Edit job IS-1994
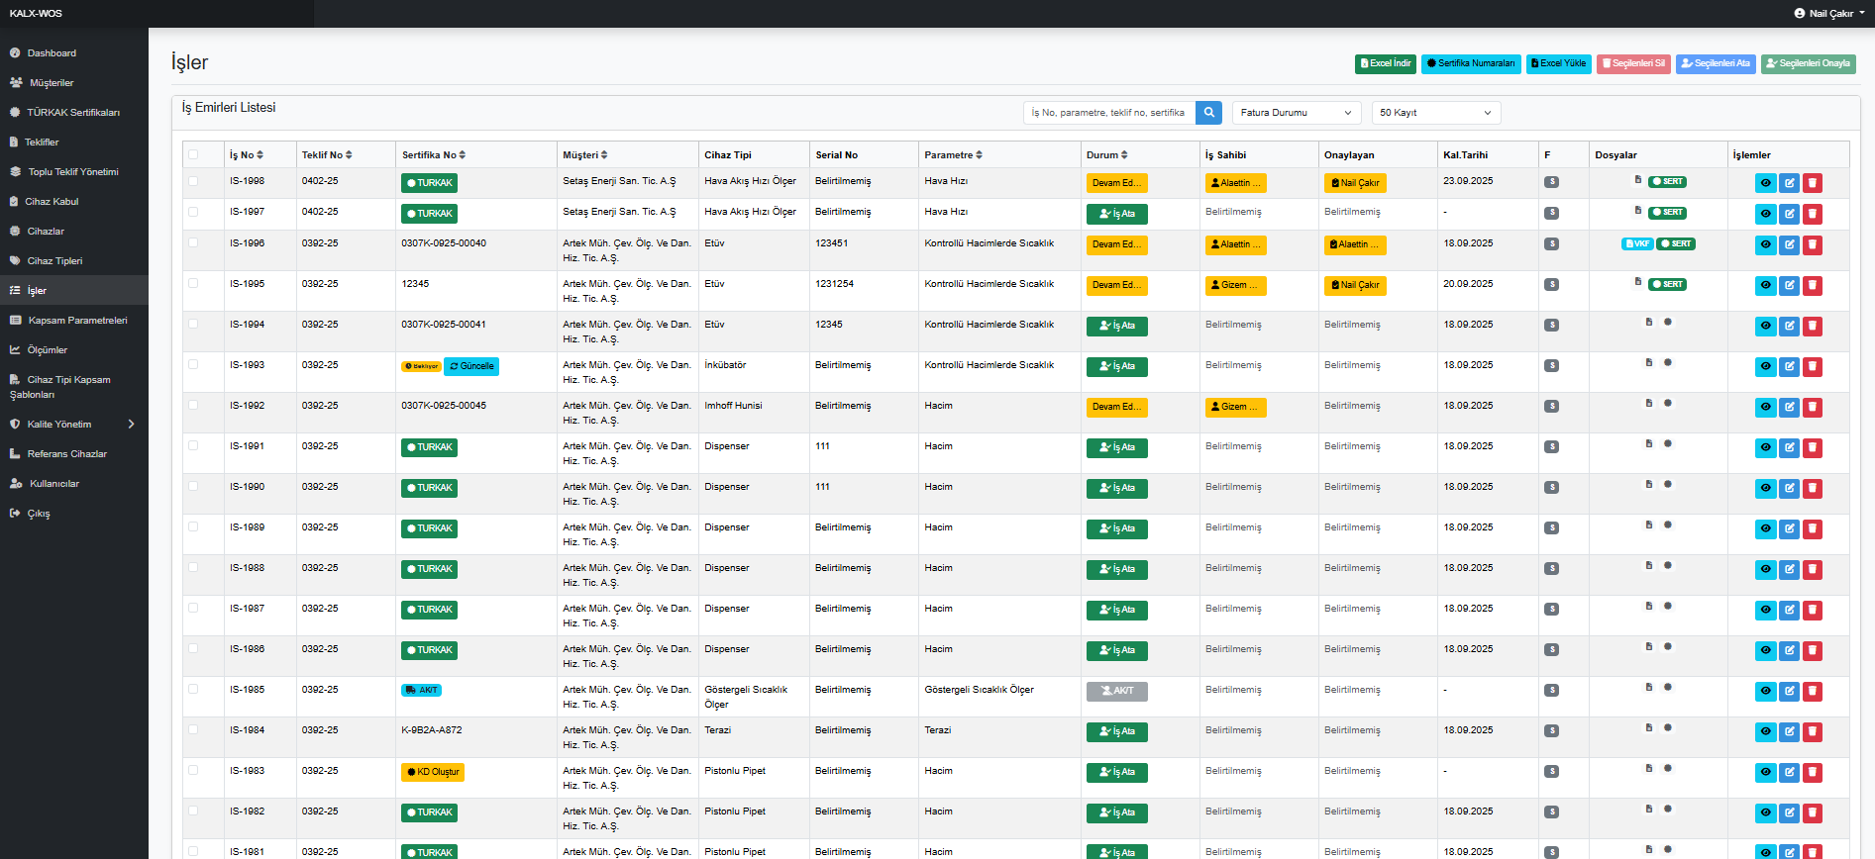 point(1789,326)
